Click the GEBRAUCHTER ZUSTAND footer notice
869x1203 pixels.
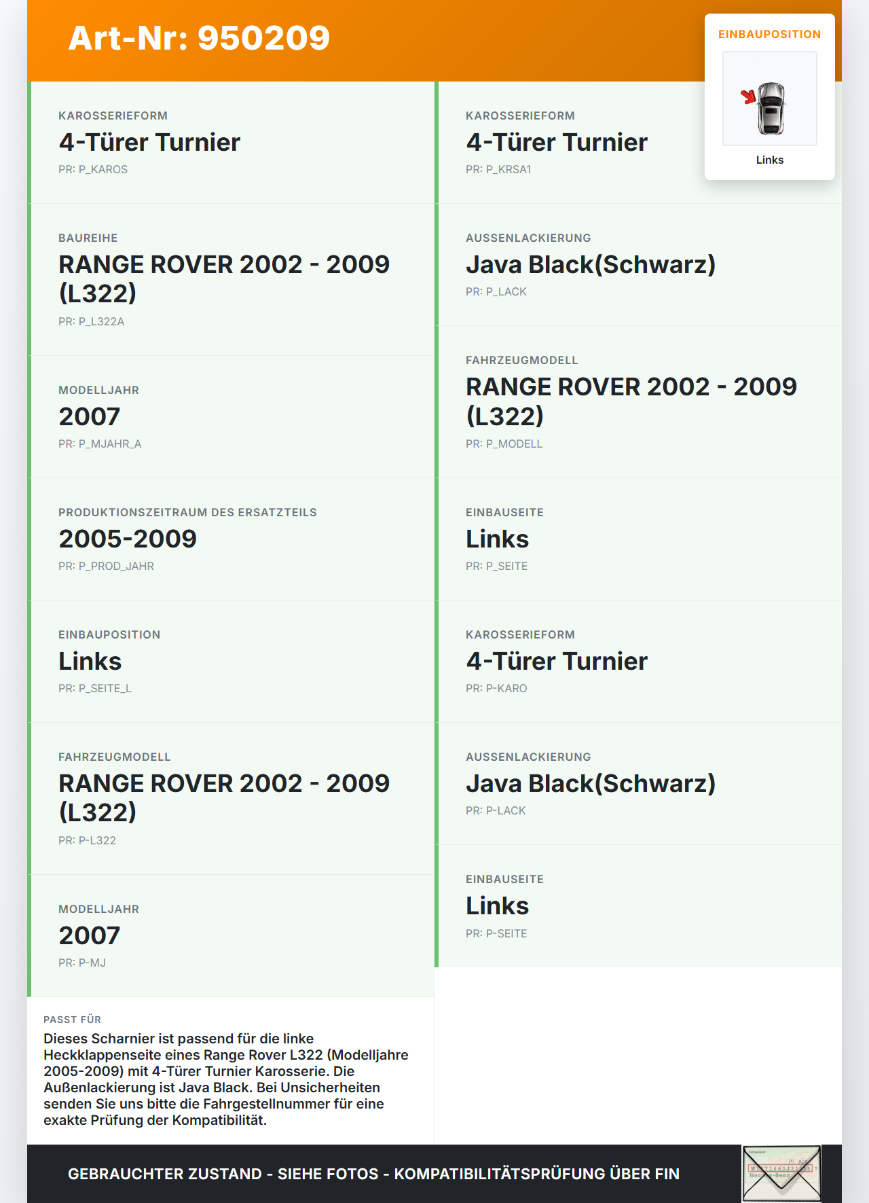tap(373, 1174)
